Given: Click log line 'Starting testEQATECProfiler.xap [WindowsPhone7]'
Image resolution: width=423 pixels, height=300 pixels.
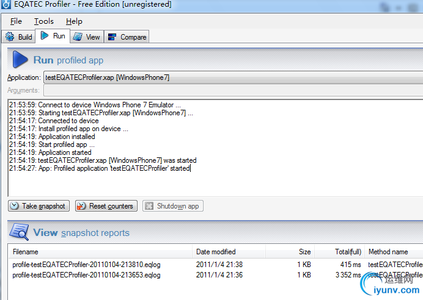Looking at the screenshot, I should [x=101, y=113].
